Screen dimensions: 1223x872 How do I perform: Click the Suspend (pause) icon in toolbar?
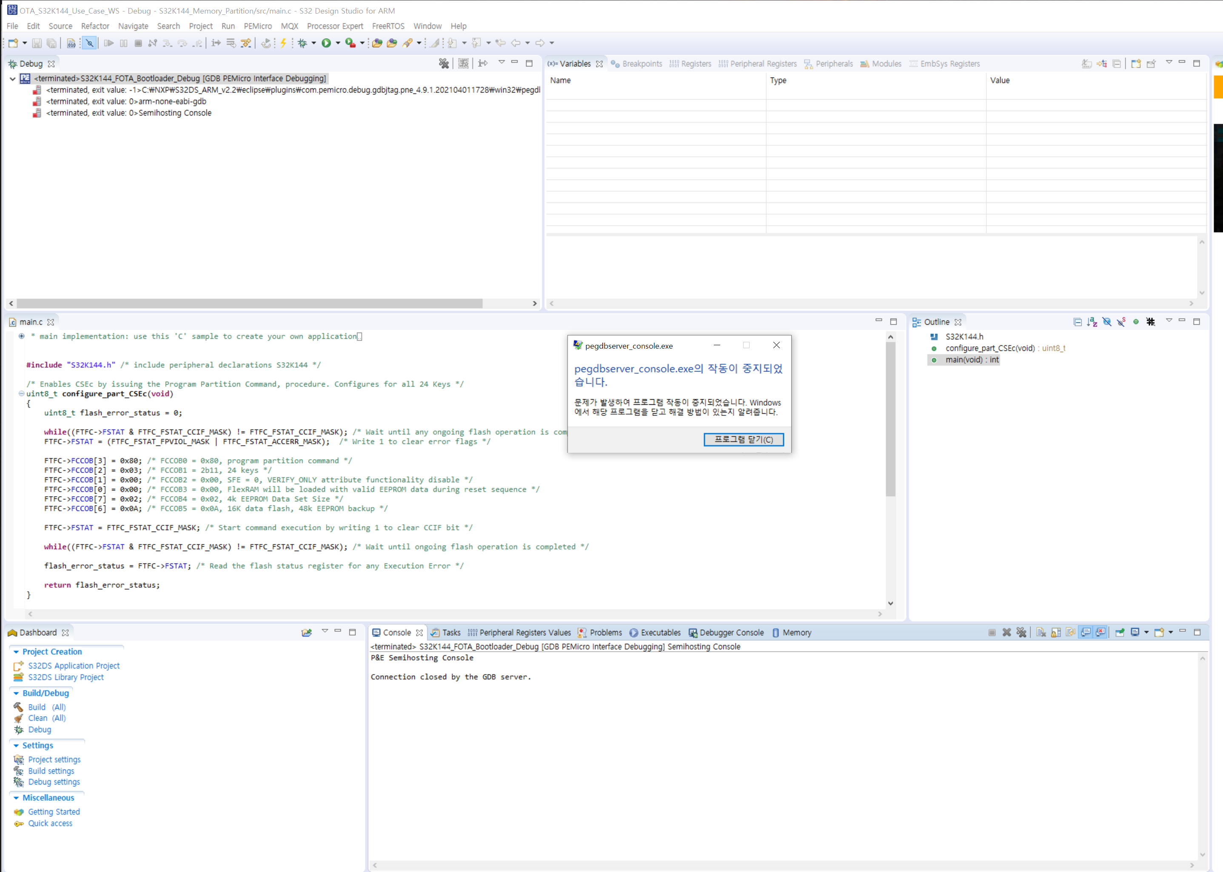pos(123,43)
